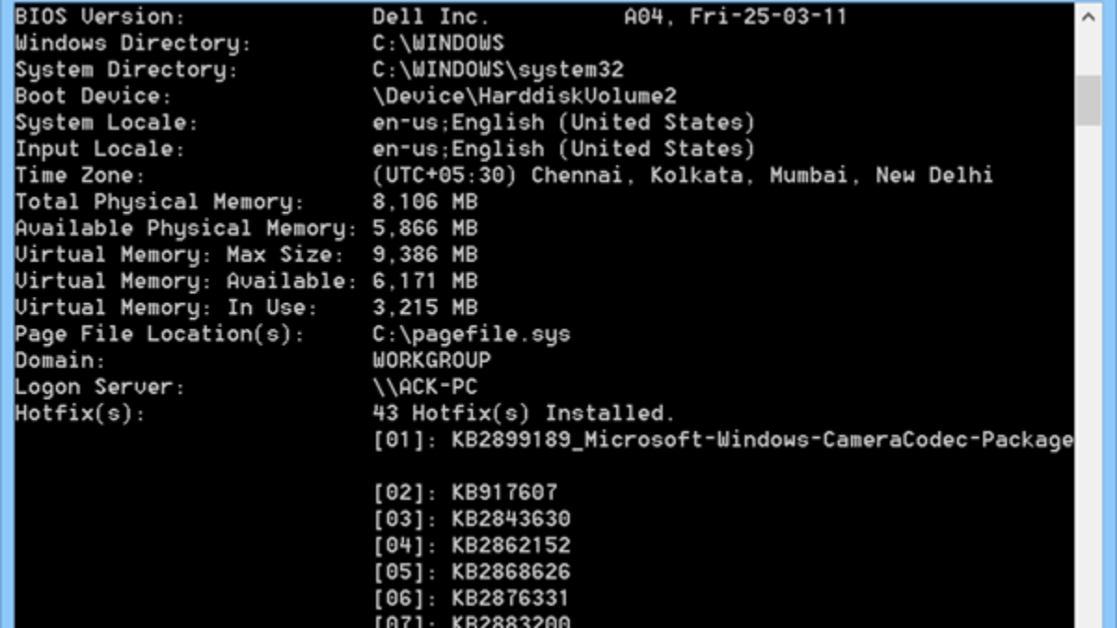Click the 43 Hotfix(s) Installed text

523,413
